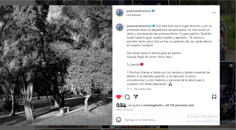Click the caption's profile avatar
The image size is (236, 130).
(x=119, y=27)
